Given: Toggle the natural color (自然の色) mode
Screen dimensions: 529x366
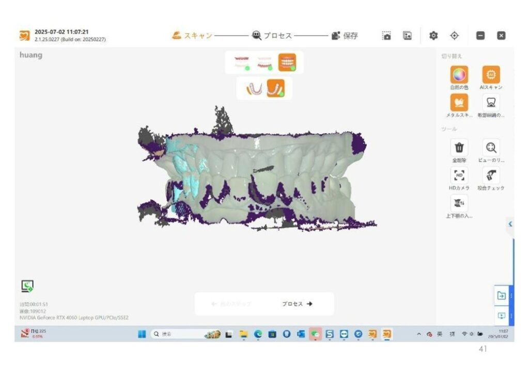Looking at the screenshot, I should [x=459, y=75].
